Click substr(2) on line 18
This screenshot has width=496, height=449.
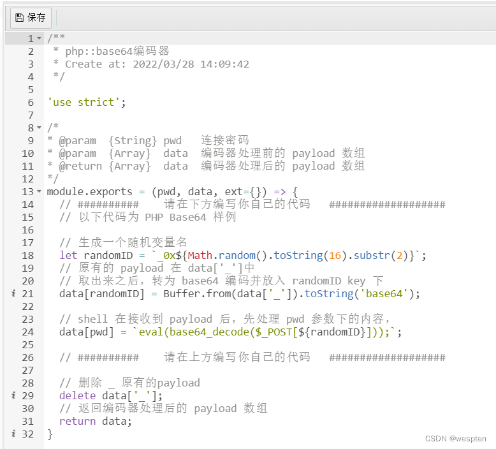coord(381,255)
